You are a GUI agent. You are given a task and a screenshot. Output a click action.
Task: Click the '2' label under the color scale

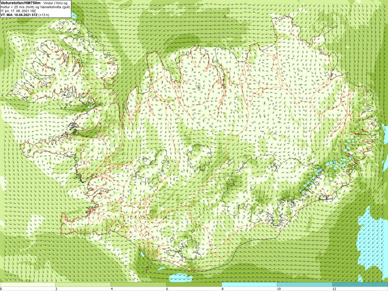(56, 289)
